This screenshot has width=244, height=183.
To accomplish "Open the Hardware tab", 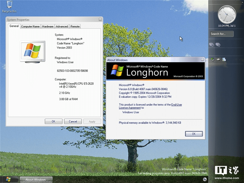I will point(47,26).
